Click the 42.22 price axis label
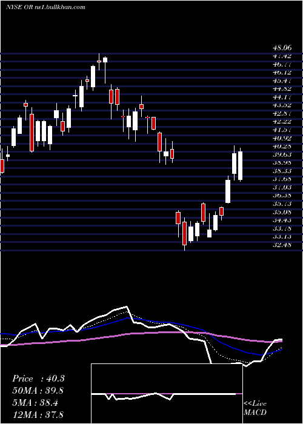This screenshot has width=303, height=424. coord(281,122)
